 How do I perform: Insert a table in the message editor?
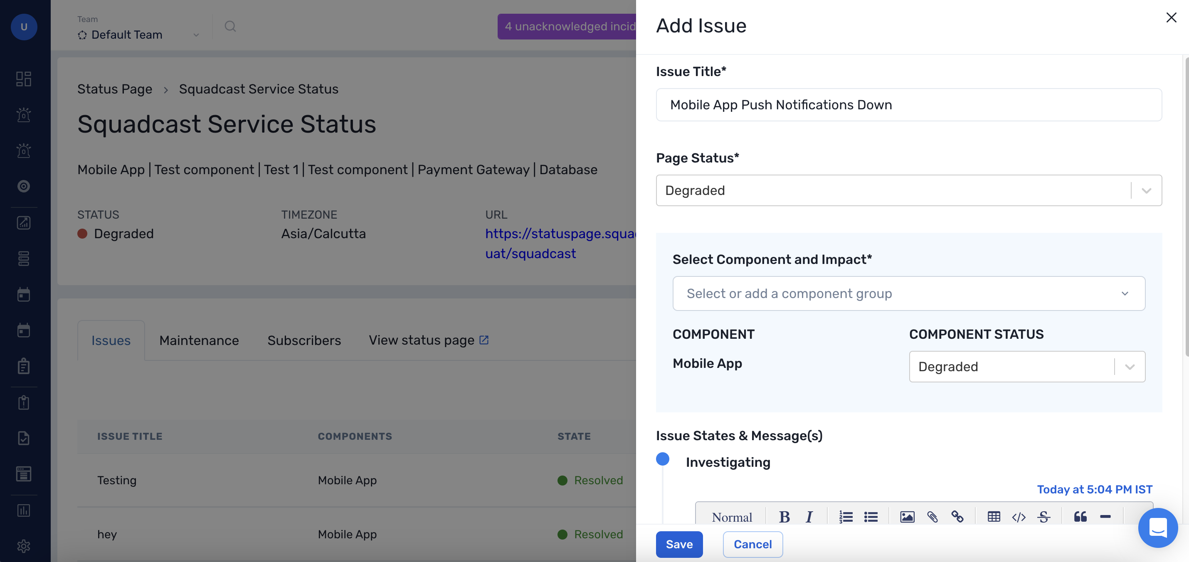coord(995,516)
